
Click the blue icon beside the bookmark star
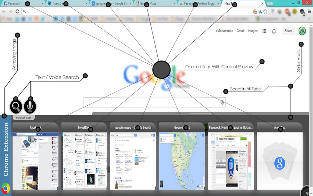(x=260, y=12)
